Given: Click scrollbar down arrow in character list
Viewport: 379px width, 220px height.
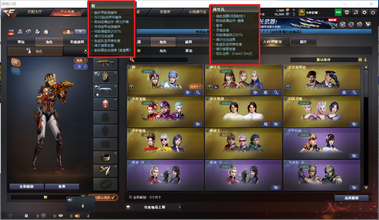Looking at the screenshot, I should click(x=366, y=187).
